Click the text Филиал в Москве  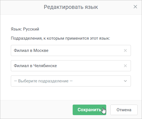coord(31,50)
